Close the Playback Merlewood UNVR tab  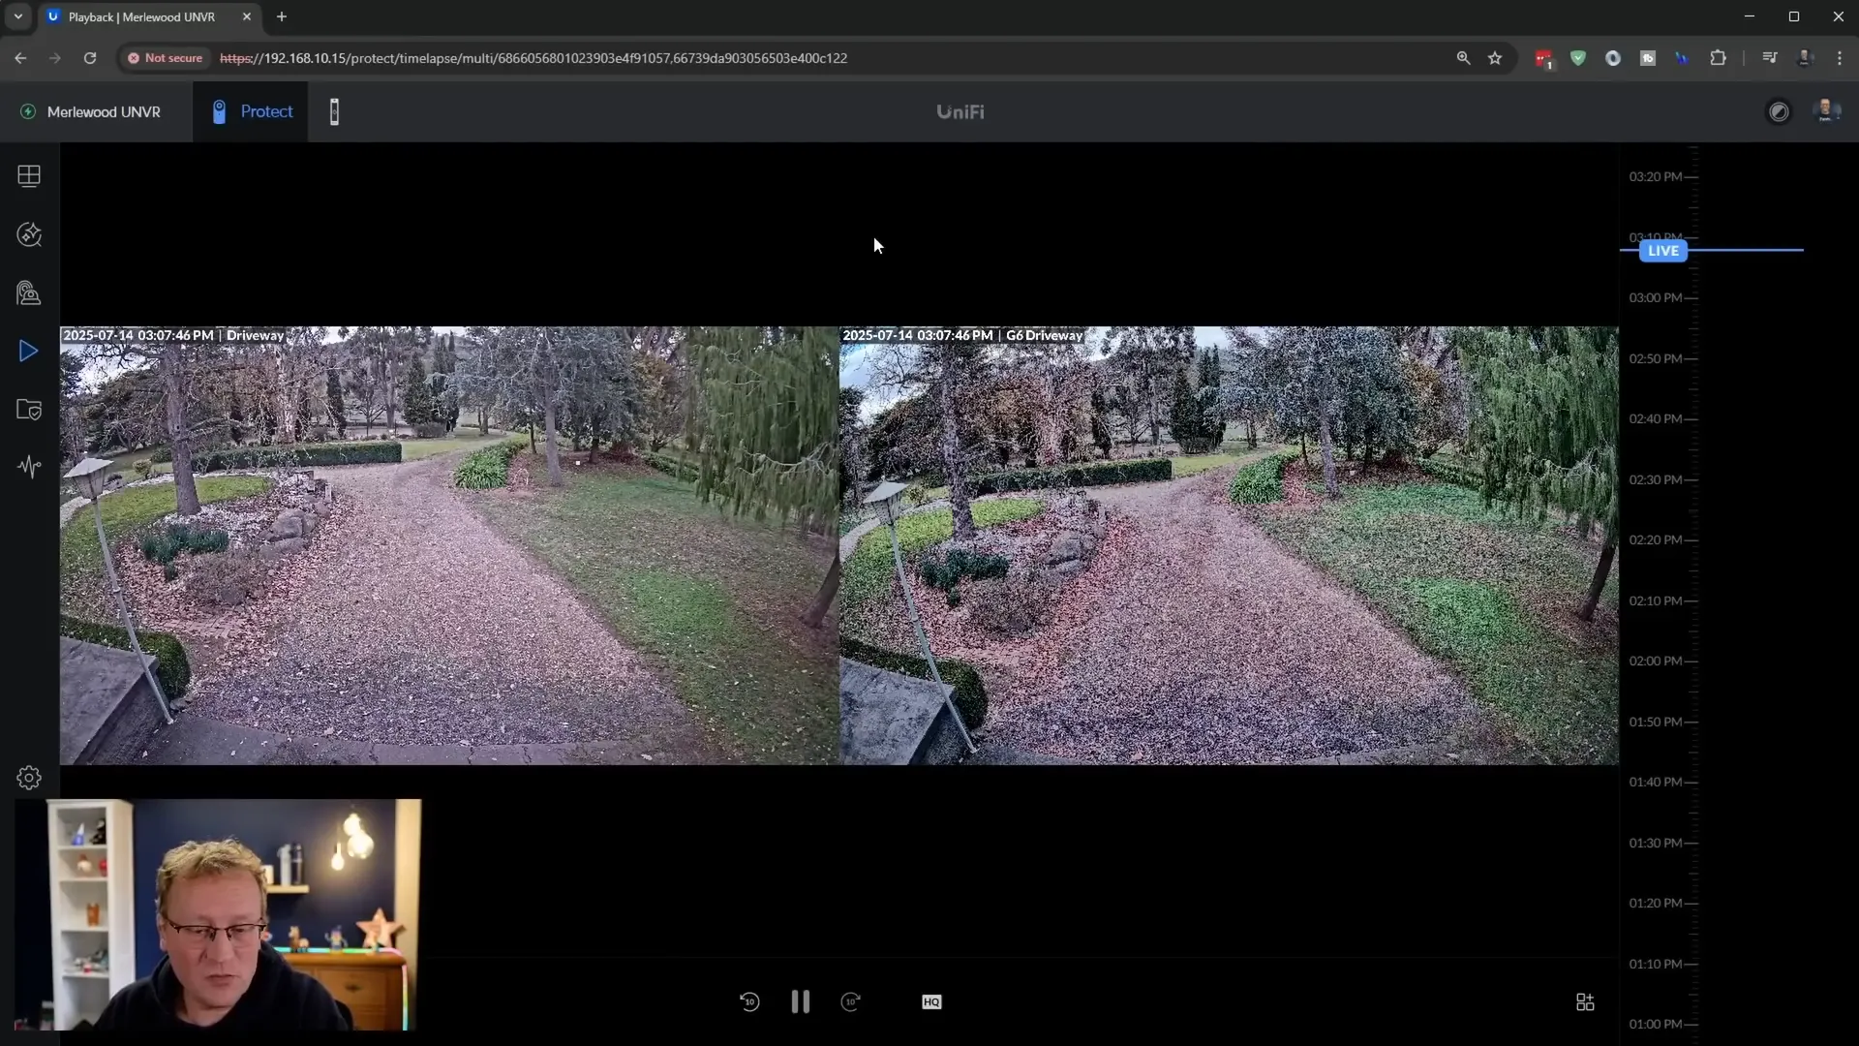pyautogui.click(x=246, y=16)
